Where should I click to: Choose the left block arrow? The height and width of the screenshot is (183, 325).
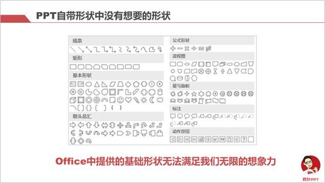[81, 125]
